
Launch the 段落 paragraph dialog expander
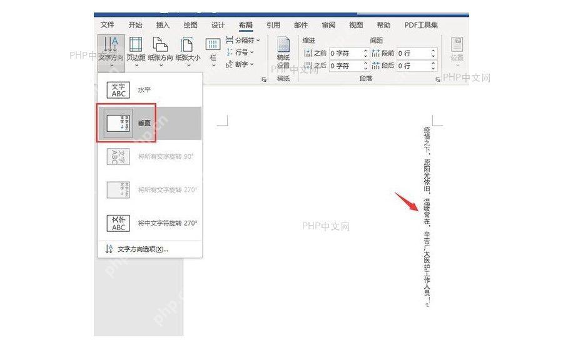click(438, 79)
